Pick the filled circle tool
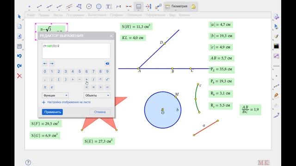Screen dimensions: 296x166 tap(99, 6)
